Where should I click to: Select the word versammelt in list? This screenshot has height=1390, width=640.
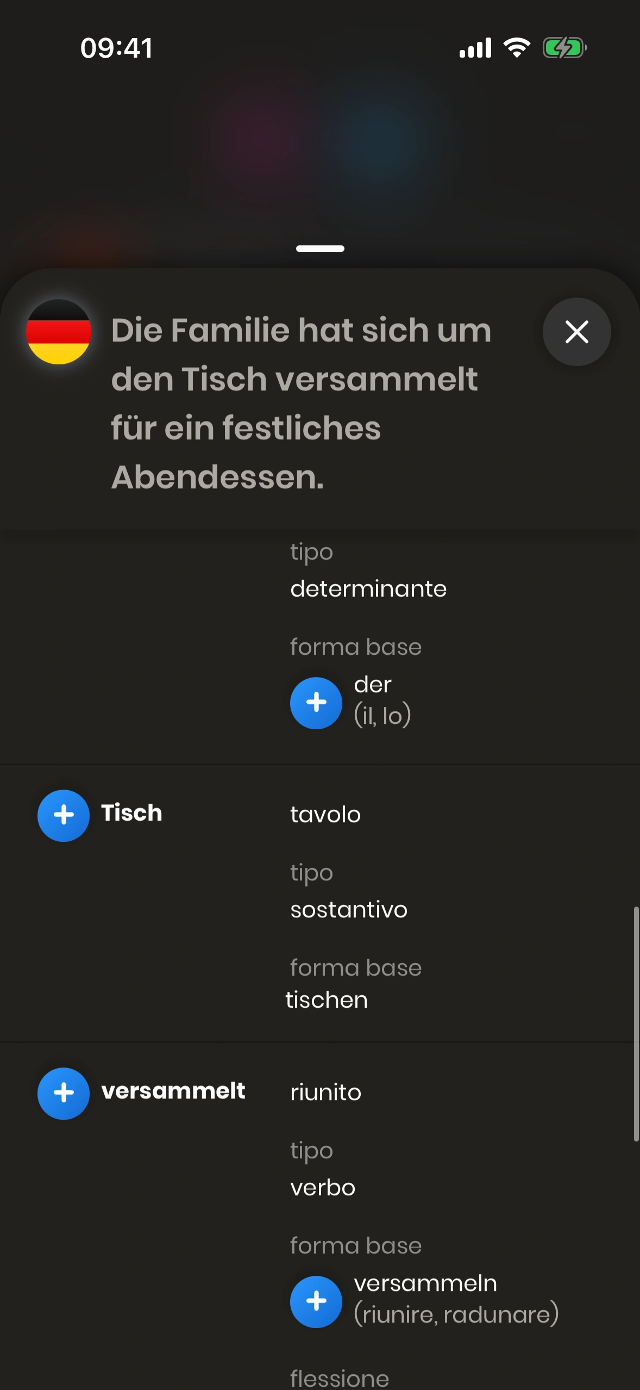coord(173,1091)
